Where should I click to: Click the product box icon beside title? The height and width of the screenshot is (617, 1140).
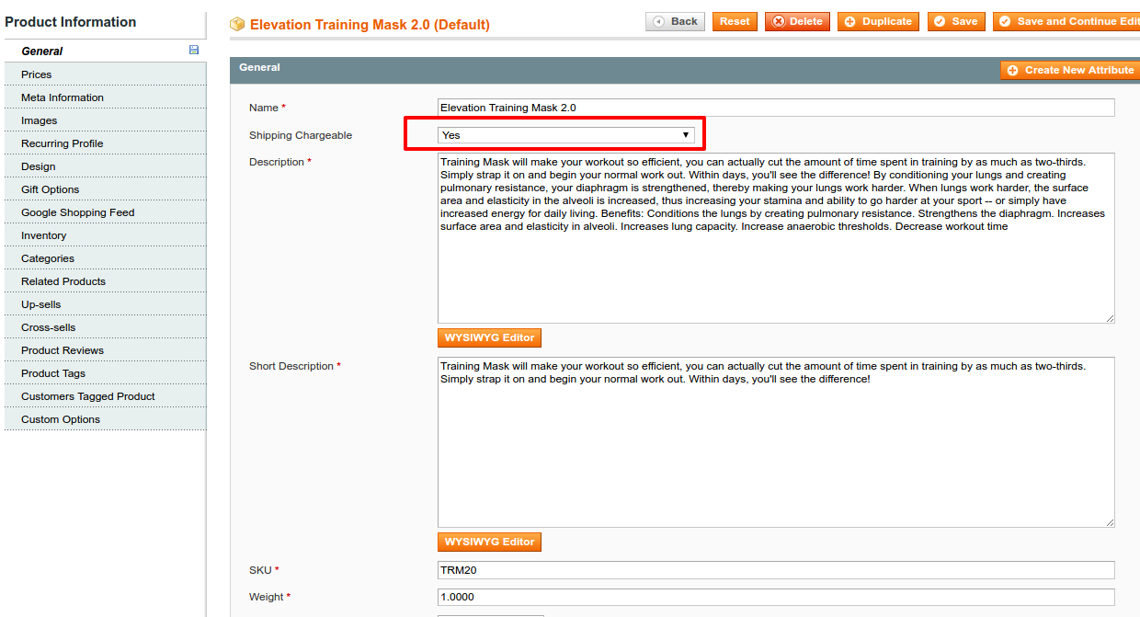tap(237, 24)
